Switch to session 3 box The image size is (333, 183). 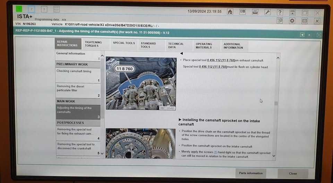[x=44, y=9]
